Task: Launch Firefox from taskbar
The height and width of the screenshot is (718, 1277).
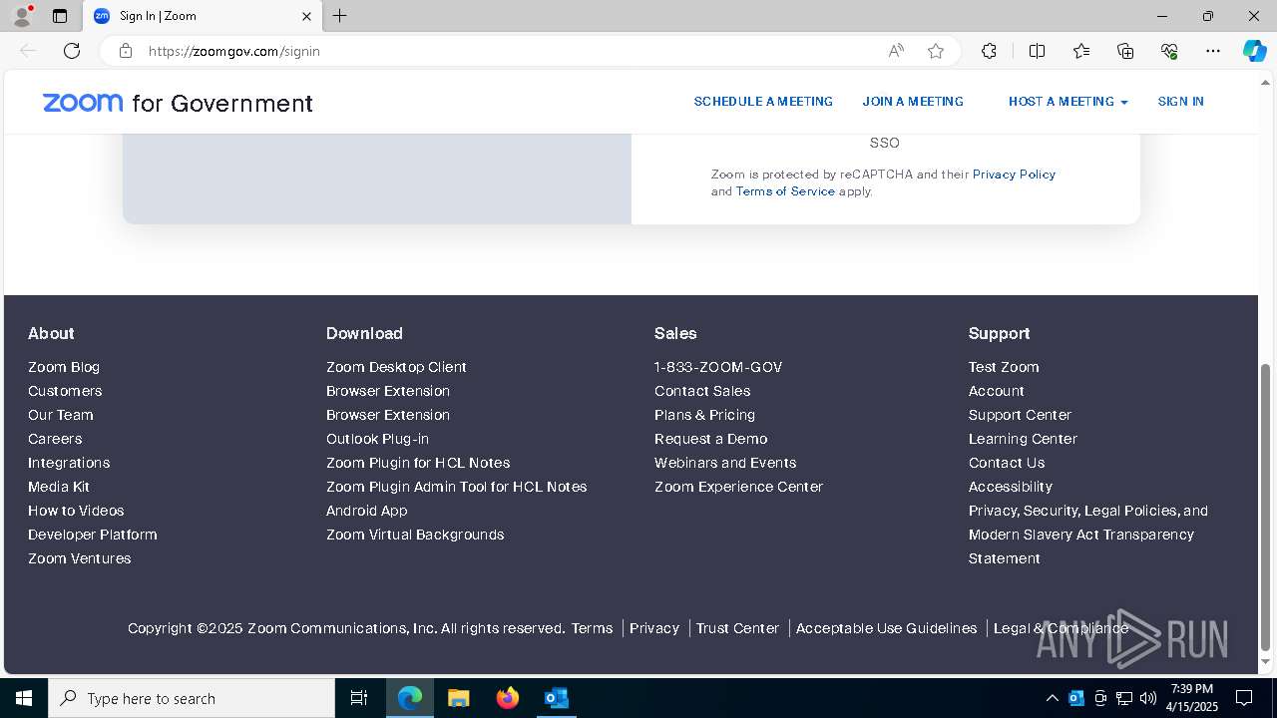Action: (508, 698)
